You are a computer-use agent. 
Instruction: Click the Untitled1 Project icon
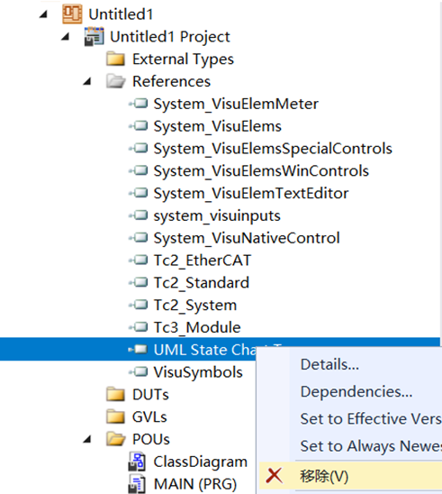point(94,37)
